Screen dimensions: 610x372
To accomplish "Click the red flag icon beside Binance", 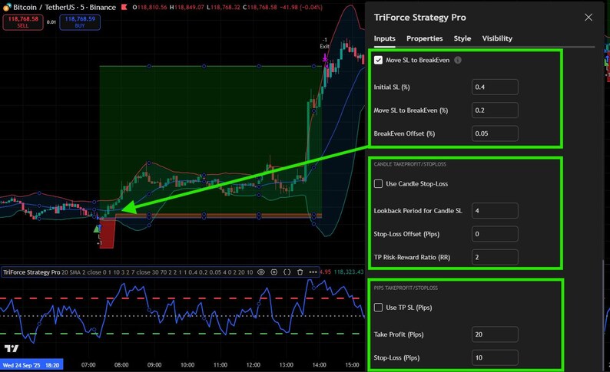I will click(124, 7).
